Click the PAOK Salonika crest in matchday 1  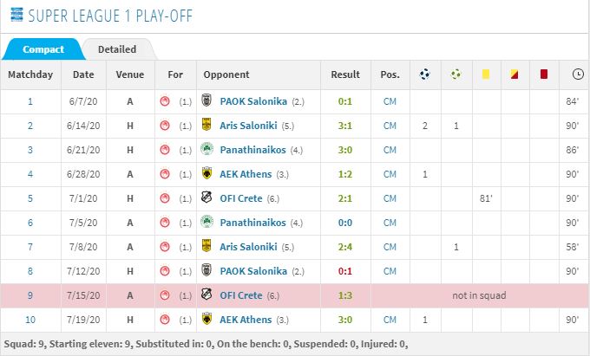(206, 100)
